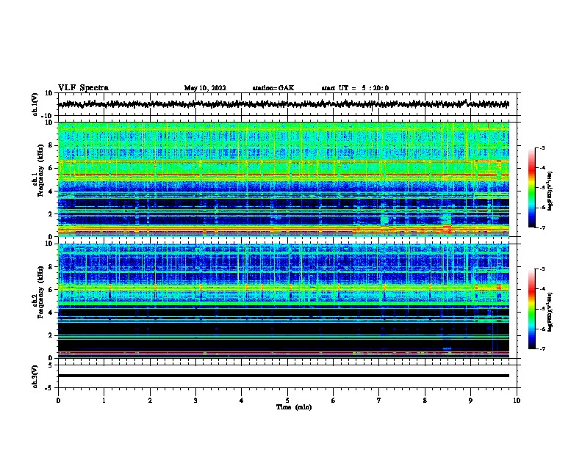Click the time axis tick label "10"
Screen dimensions: 582x449
coord(517,401)
